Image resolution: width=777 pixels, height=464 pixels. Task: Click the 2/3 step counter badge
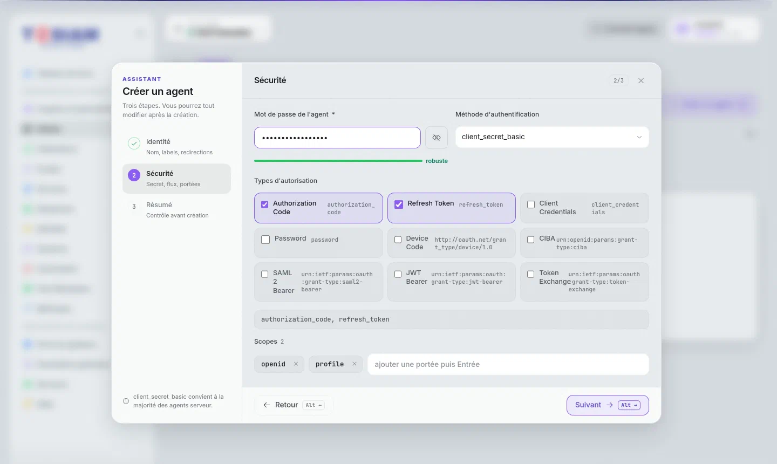click(618, 80)
